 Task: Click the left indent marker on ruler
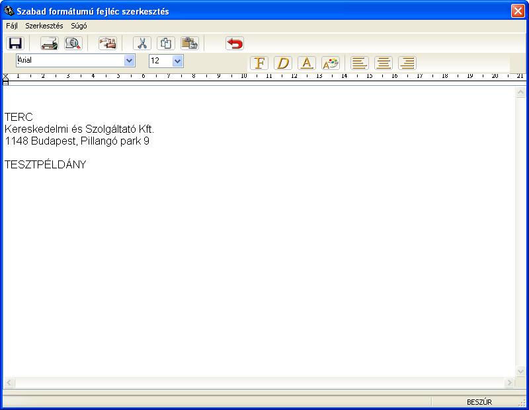click(x=6, y=79)
